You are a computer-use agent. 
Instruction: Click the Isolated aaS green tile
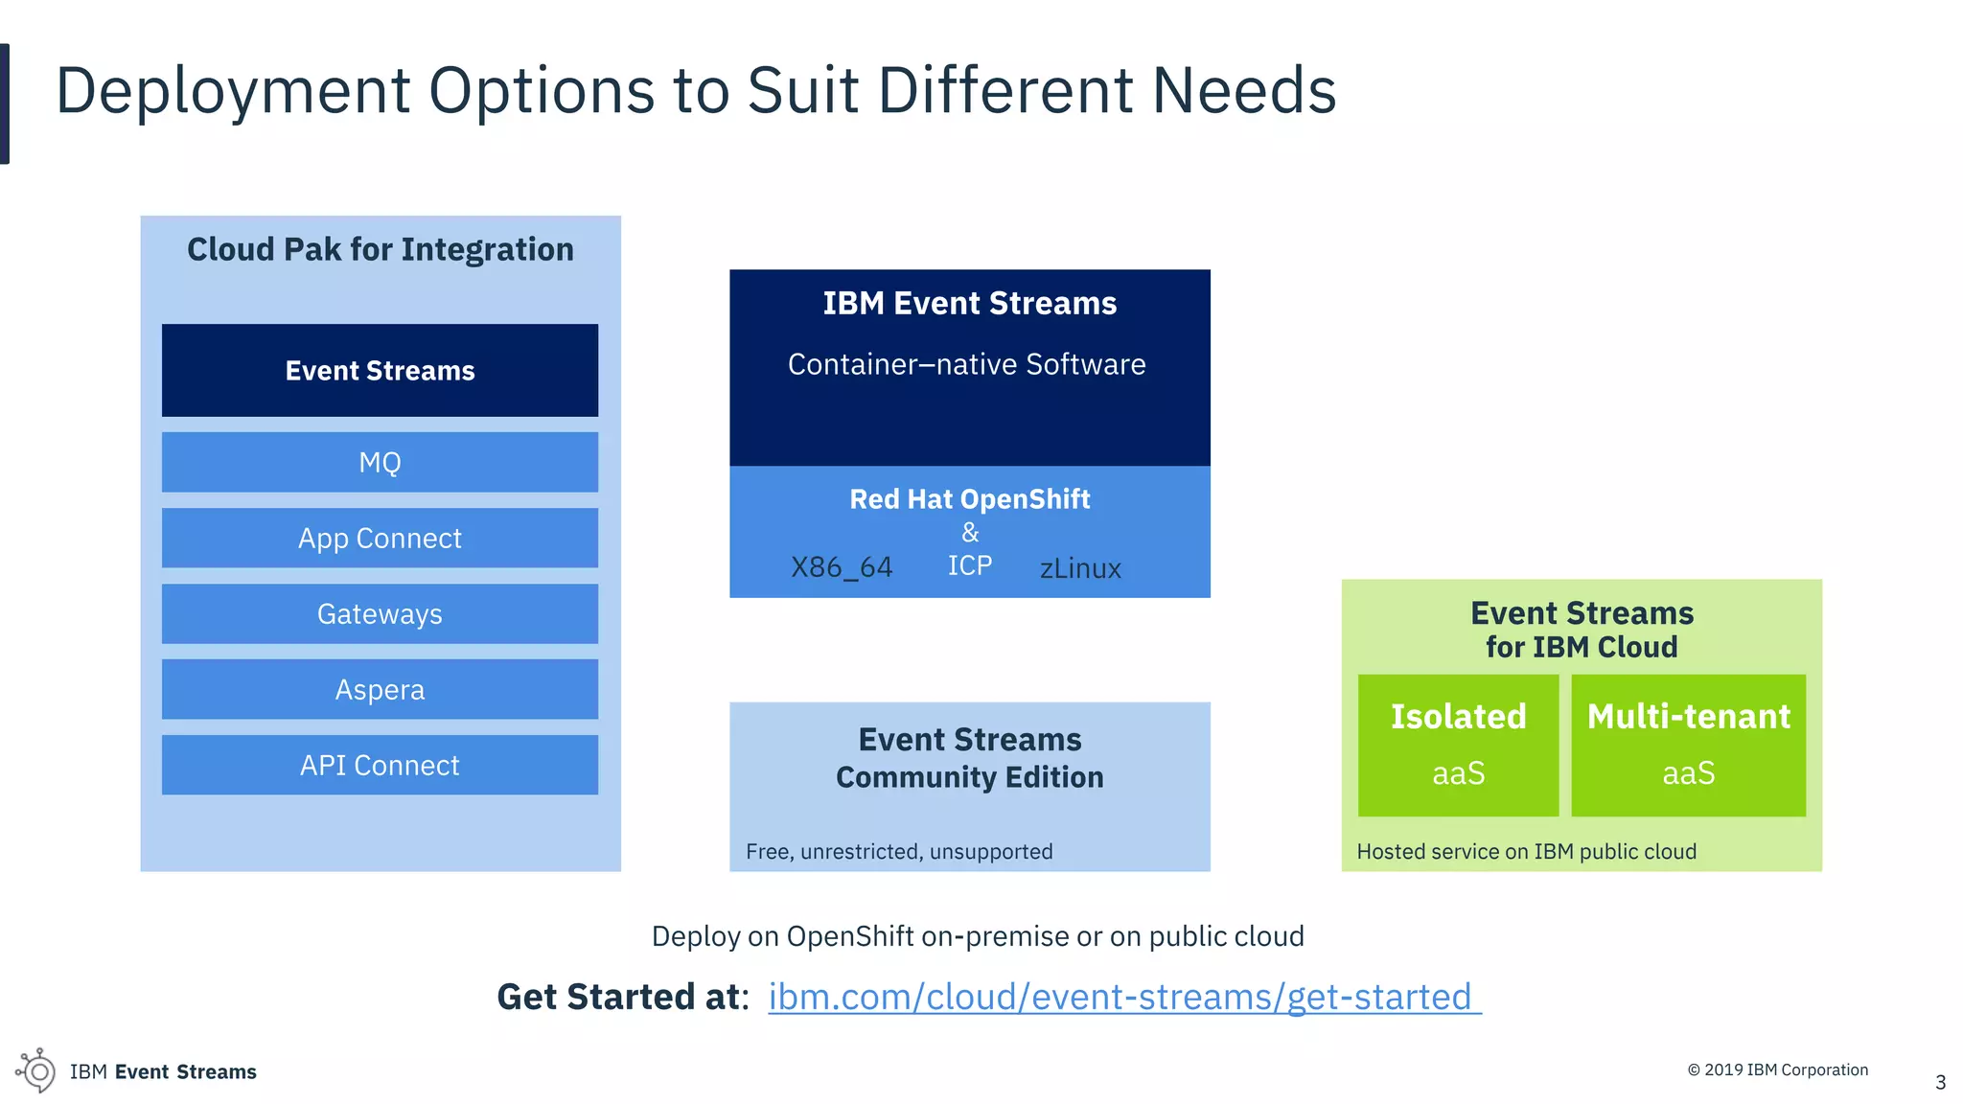[x=1458, y=746]
